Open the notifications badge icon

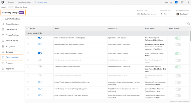click(x=176, y=2)
